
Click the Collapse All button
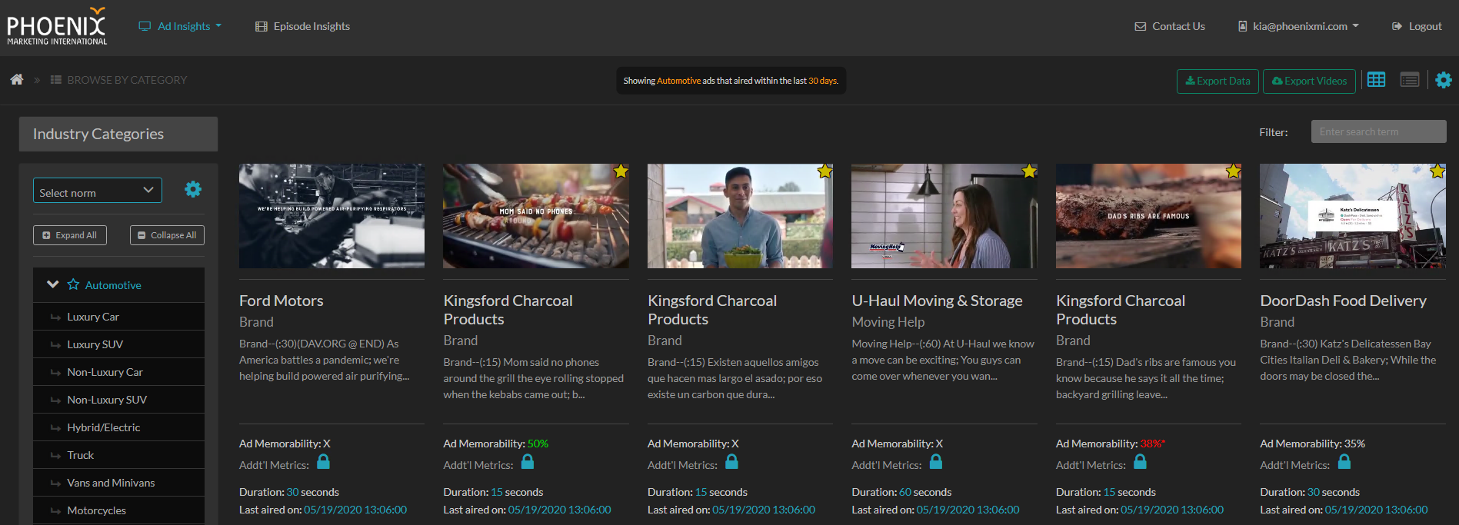coord(167,235)
